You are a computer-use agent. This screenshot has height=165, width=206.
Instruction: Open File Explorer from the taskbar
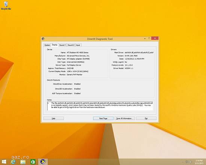[23, 162]
